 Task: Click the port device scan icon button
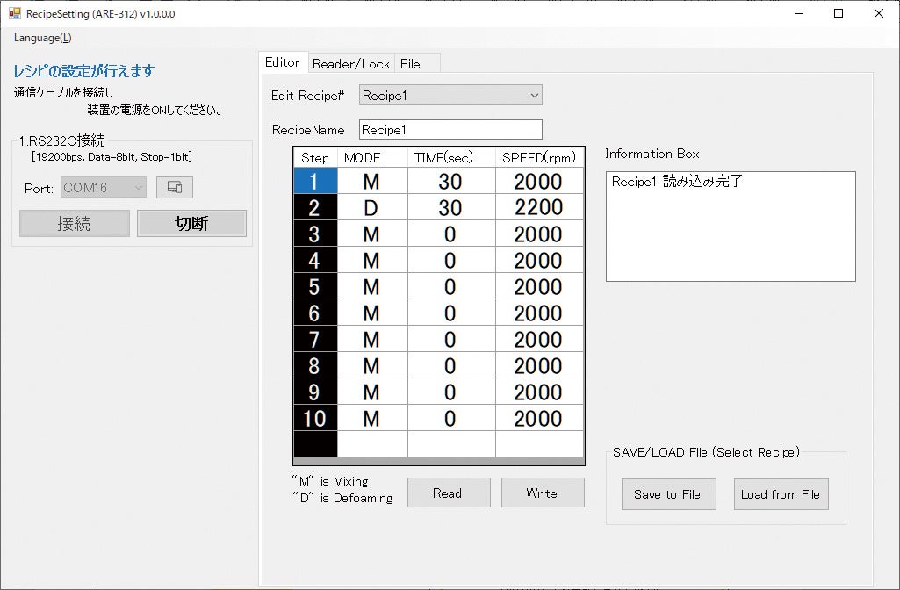[x=174, y=187]
